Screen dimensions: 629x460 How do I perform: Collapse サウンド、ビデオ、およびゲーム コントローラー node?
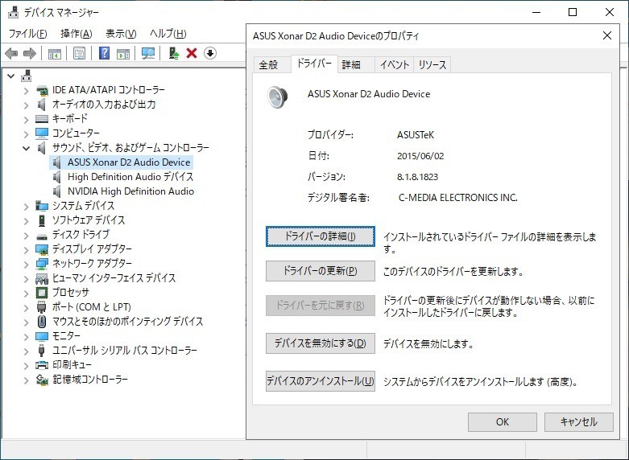[x=26, y=148]
